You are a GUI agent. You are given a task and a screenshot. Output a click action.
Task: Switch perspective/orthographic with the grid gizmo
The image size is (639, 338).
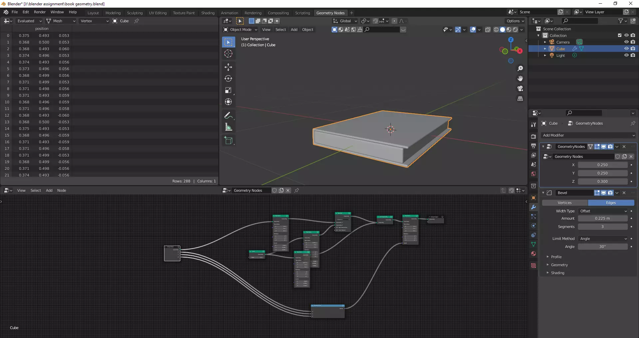(x=520, y=99)
